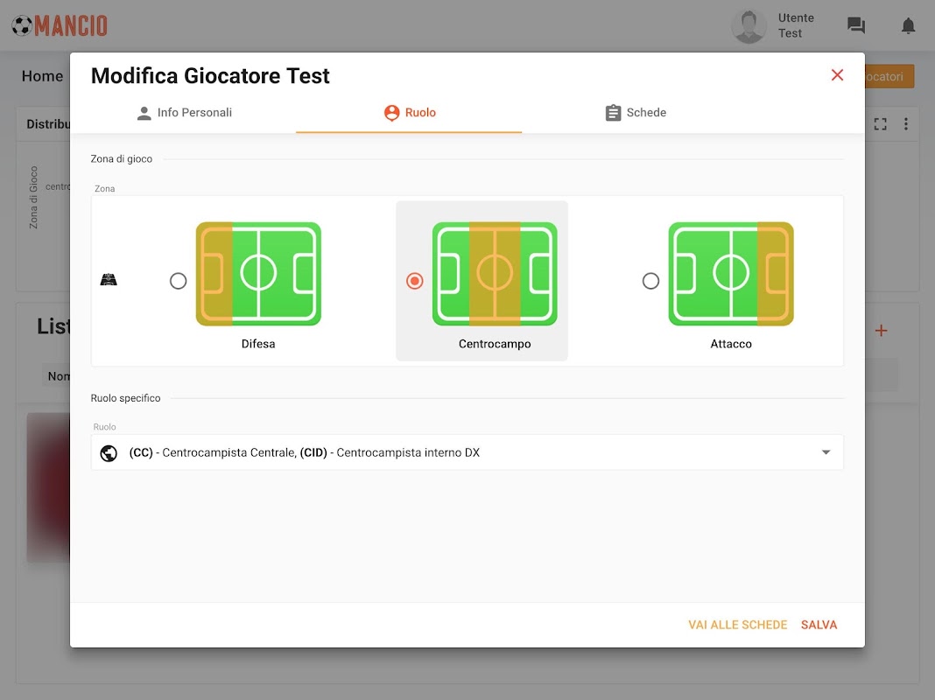
Task: Click the Utente Test avatar
Action: point(749,26)
